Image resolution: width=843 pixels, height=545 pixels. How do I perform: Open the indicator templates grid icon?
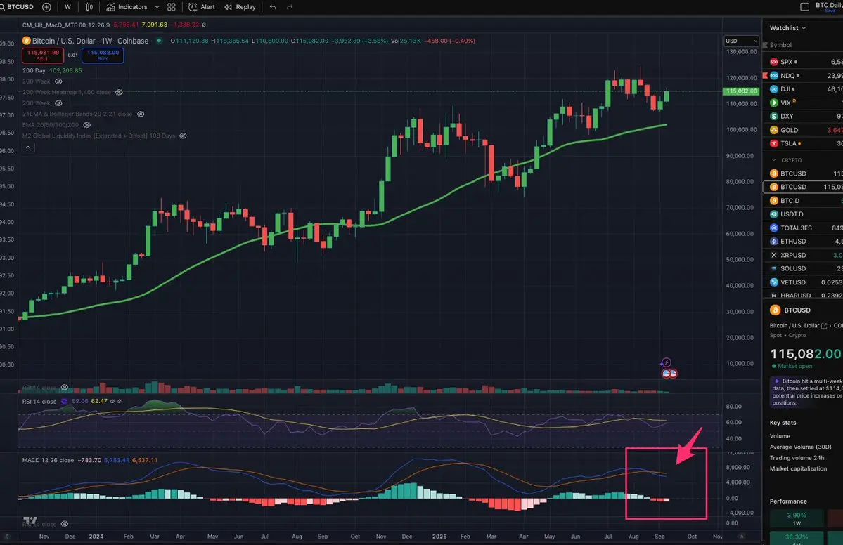tap(172, 7)
